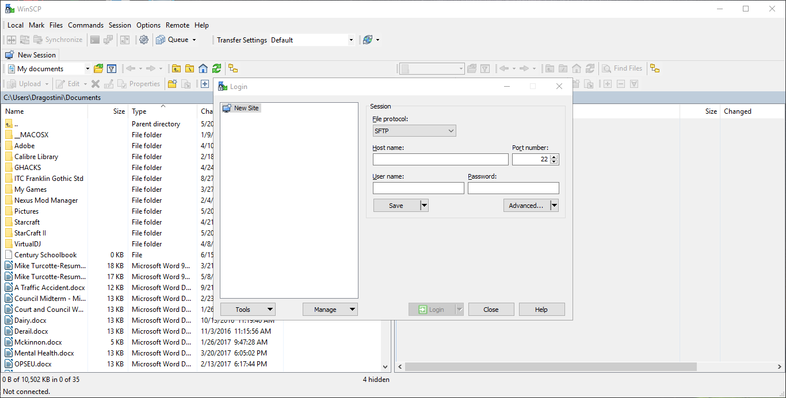Open the Manage dropdown in Login dialog

[x=330, y=310]
